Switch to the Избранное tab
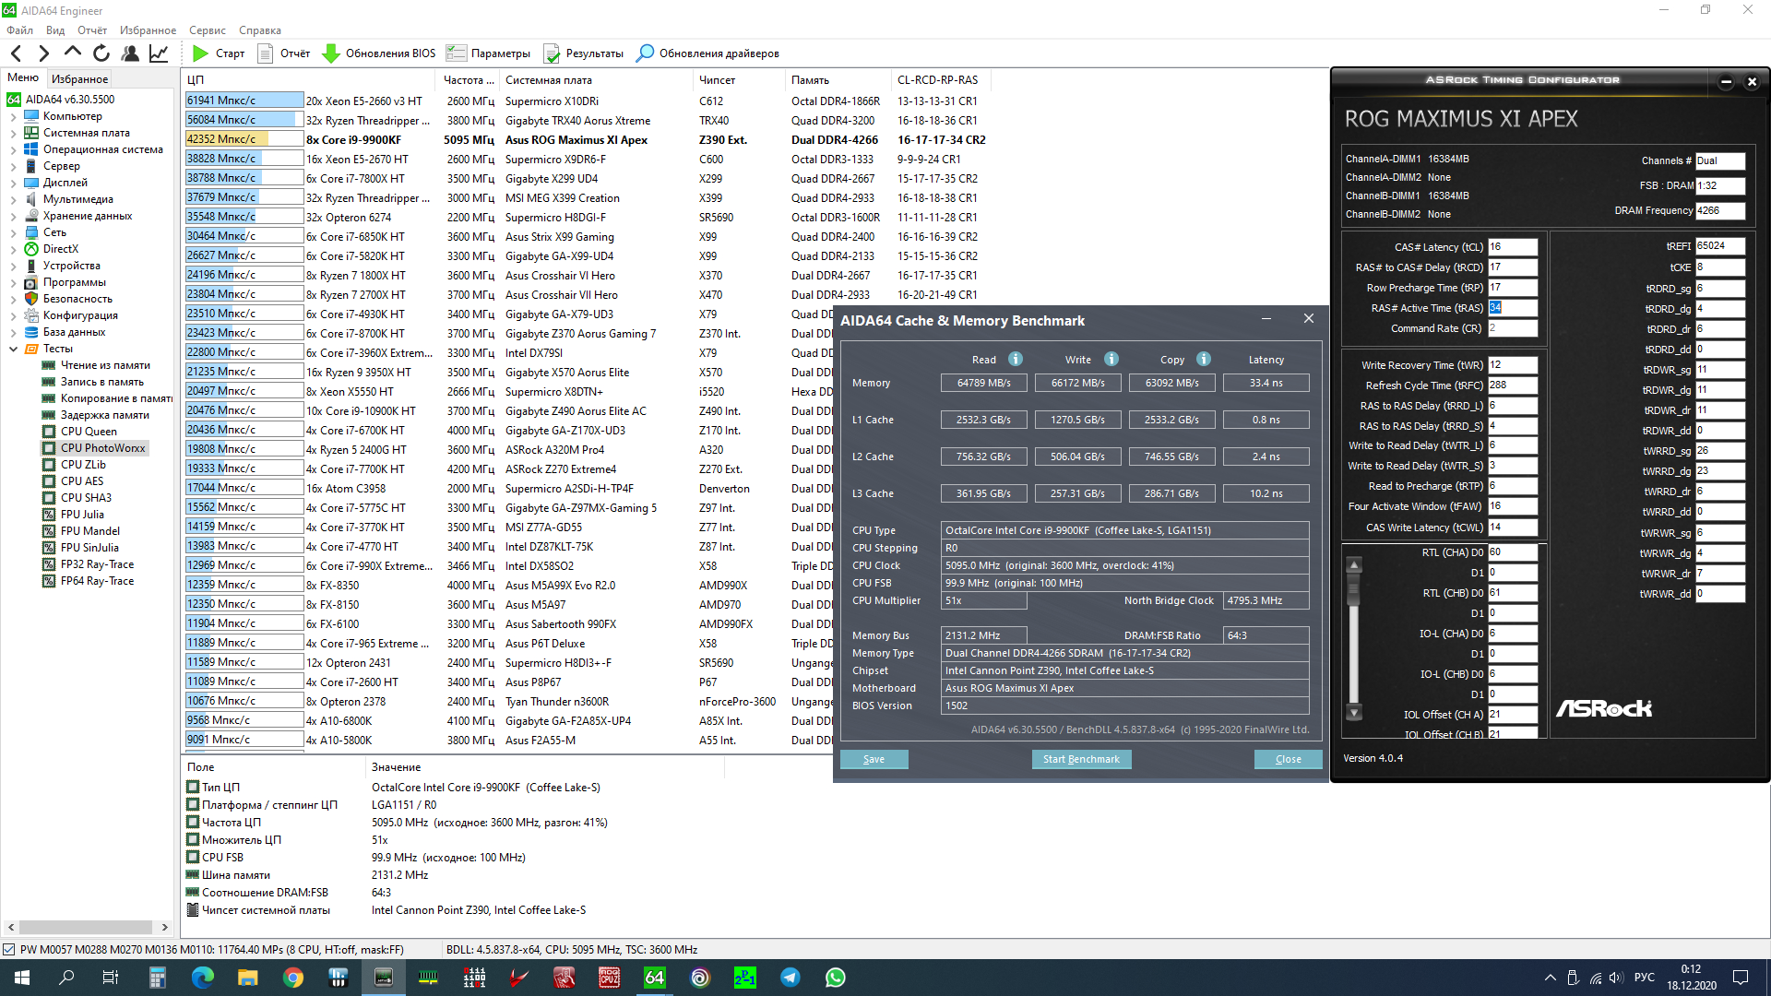This screenshot has height=996, width=1771. point(79,78)
